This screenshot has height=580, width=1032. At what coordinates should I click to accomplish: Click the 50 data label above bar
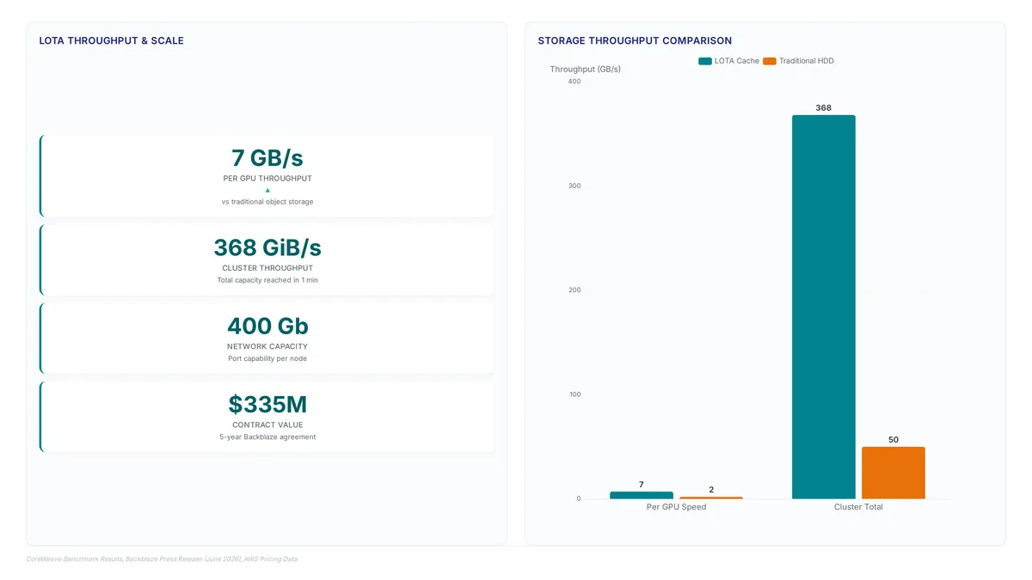894,440
